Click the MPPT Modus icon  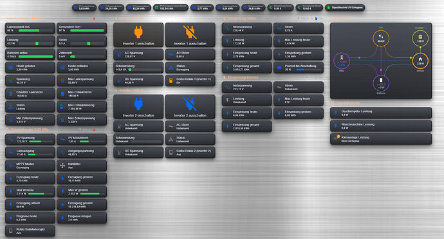tap(11, 166)
